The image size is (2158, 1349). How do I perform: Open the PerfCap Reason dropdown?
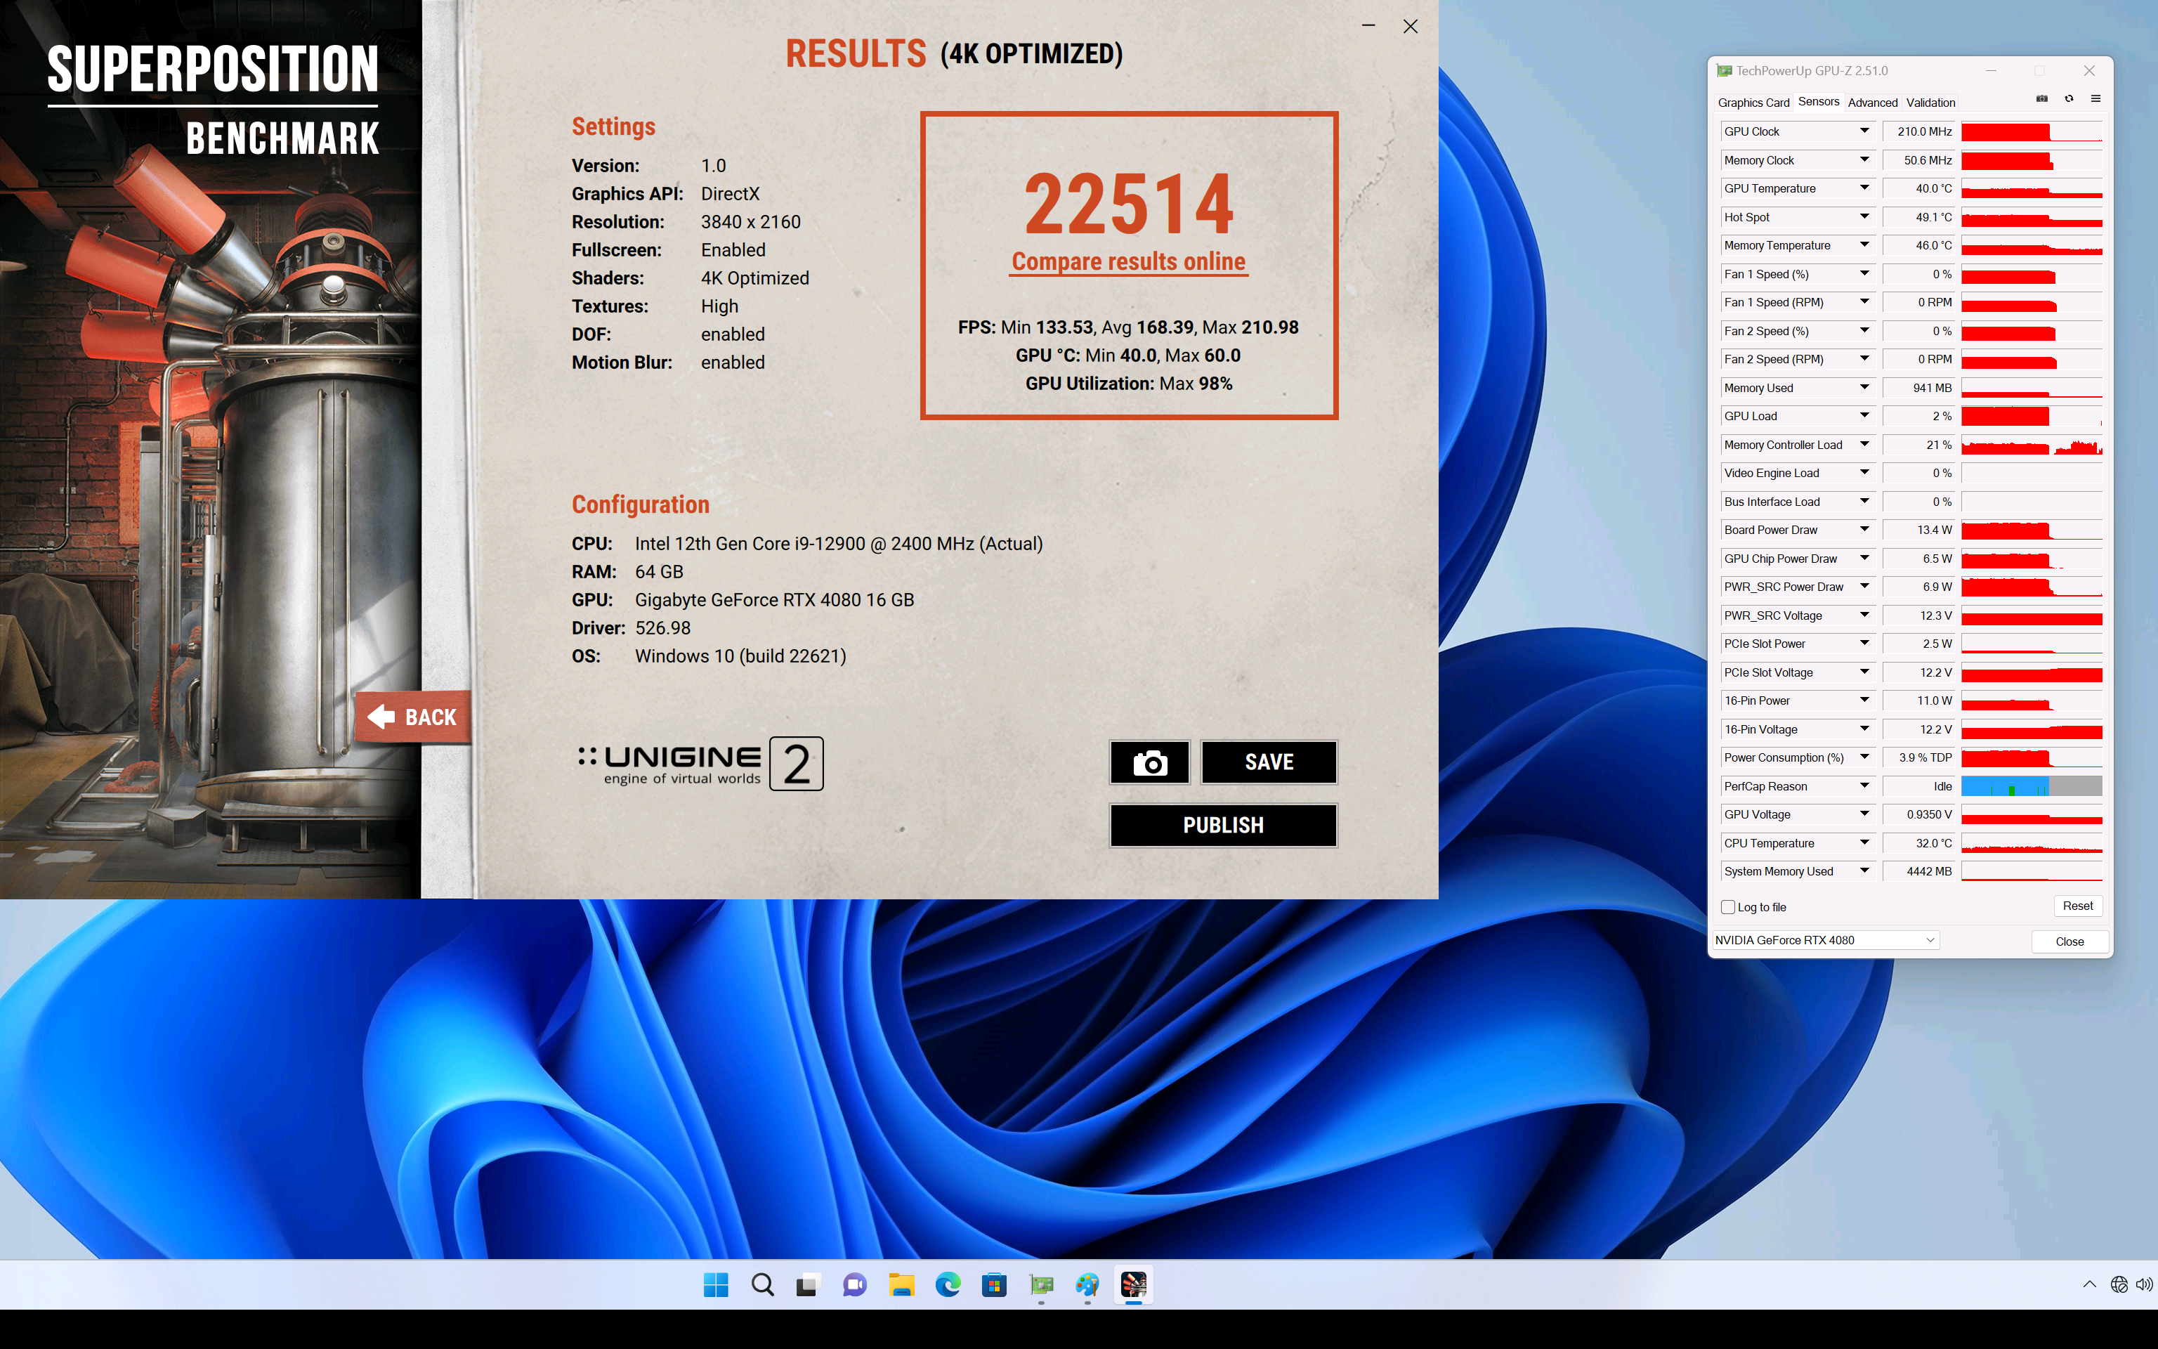[1864, 786]
